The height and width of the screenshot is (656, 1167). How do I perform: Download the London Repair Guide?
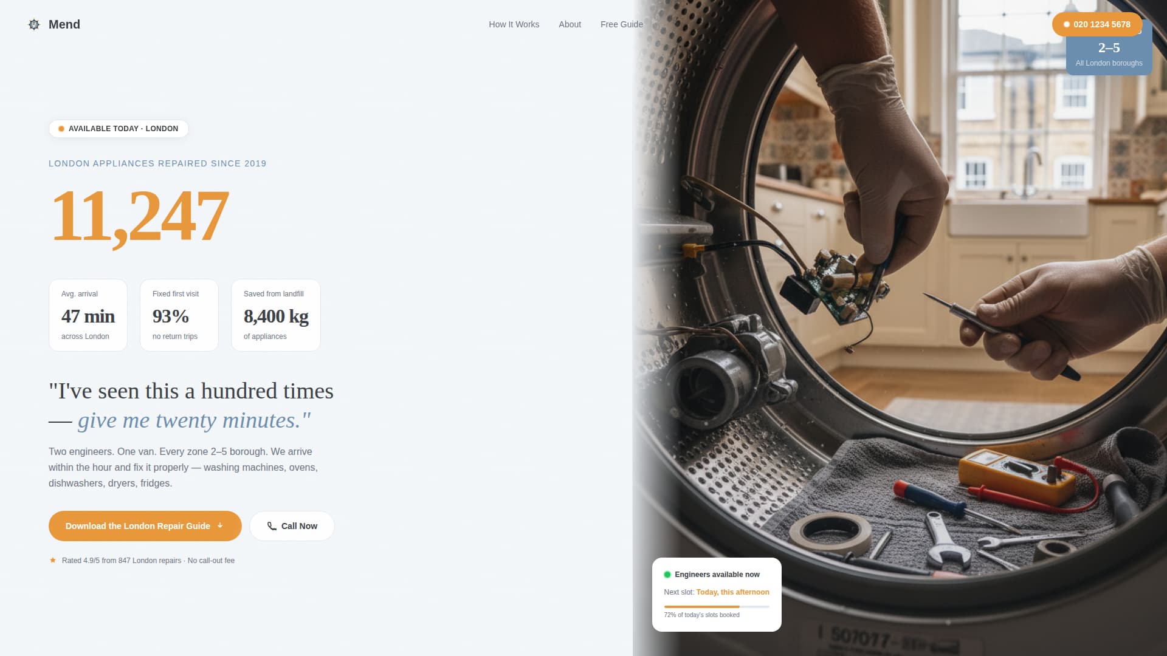(x=145, y=526)
